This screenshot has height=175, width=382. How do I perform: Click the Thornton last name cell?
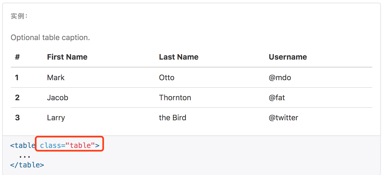pyautogui.click(x=175, y=98)
